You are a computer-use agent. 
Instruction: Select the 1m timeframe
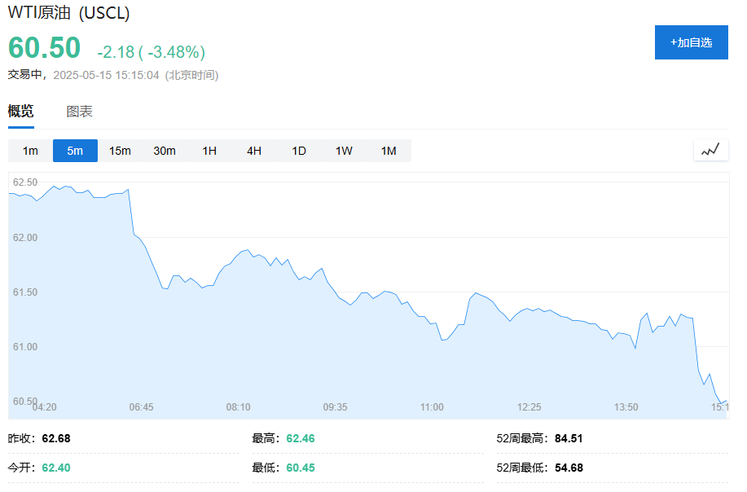point(30,151)
